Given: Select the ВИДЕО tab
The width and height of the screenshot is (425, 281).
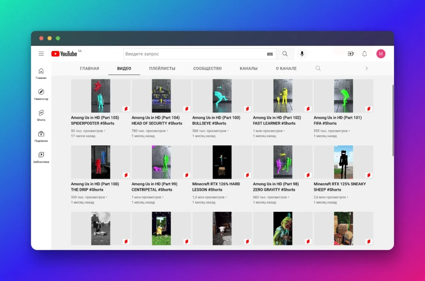Looking at the screenshot, I should [x=124, y=68].
